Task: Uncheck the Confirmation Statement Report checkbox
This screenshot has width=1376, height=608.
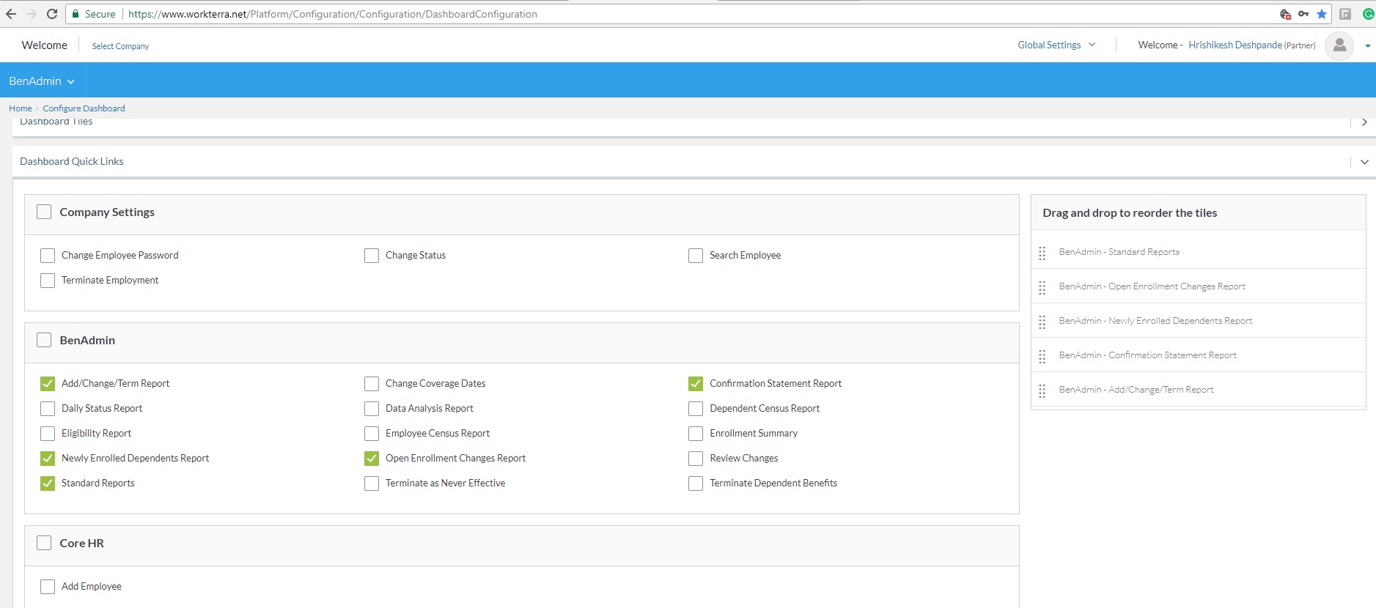Action: tap(696, 384)
